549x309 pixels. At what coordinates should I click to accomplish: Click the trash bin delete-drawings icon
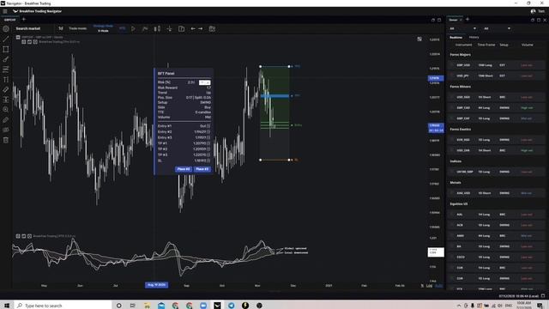pos(6,140)
